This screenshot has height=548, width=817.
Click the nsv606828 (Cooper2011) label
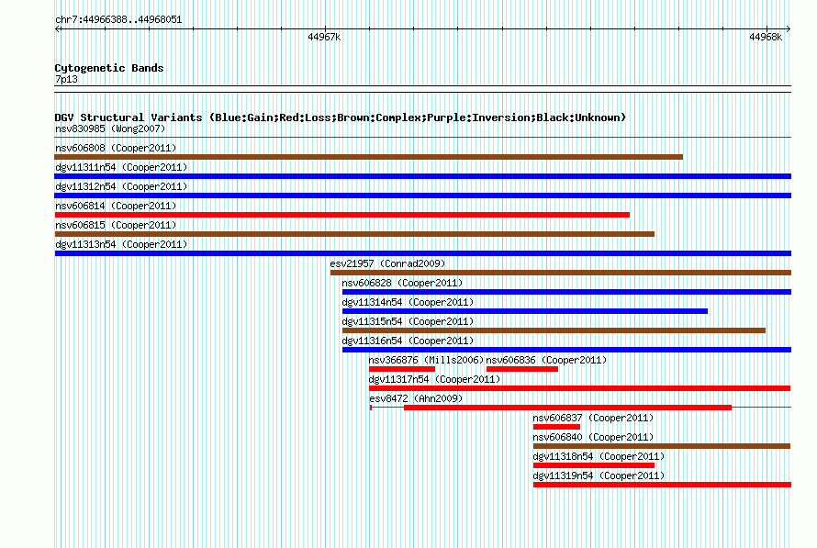402,283
